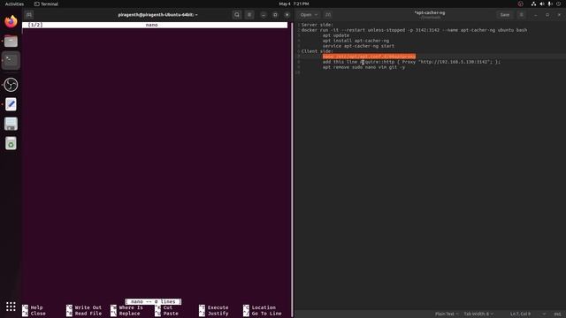Viewport: 566px width, 318px height.
Task: Click the 'Client side:' line in editor
Action: point(317,51)
